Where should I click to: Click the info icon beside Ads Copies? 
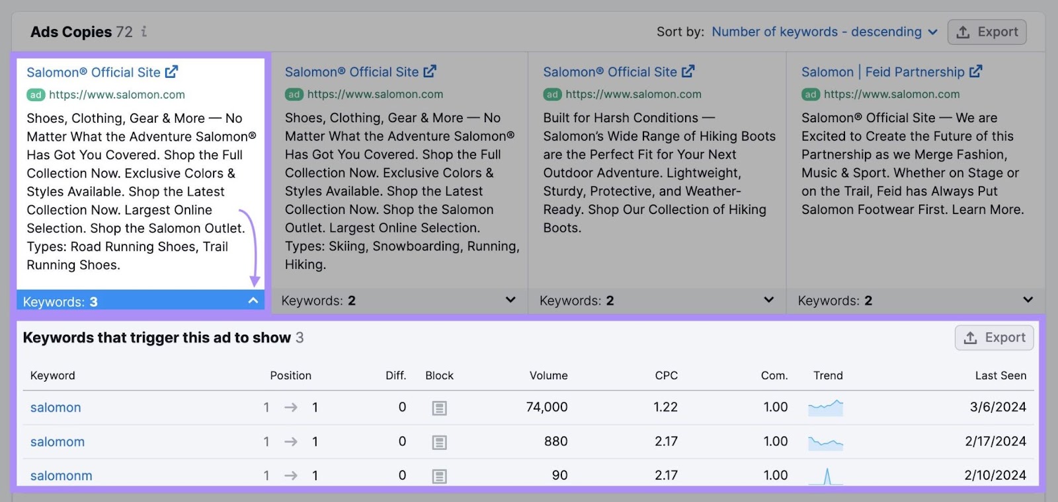(x=144, y=32)
